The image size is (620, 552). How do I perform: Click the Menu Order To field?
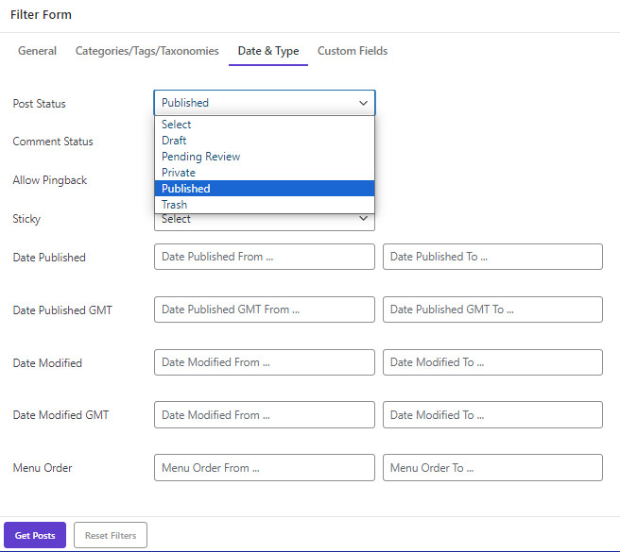pyautogui.click(x=492, y=467)
